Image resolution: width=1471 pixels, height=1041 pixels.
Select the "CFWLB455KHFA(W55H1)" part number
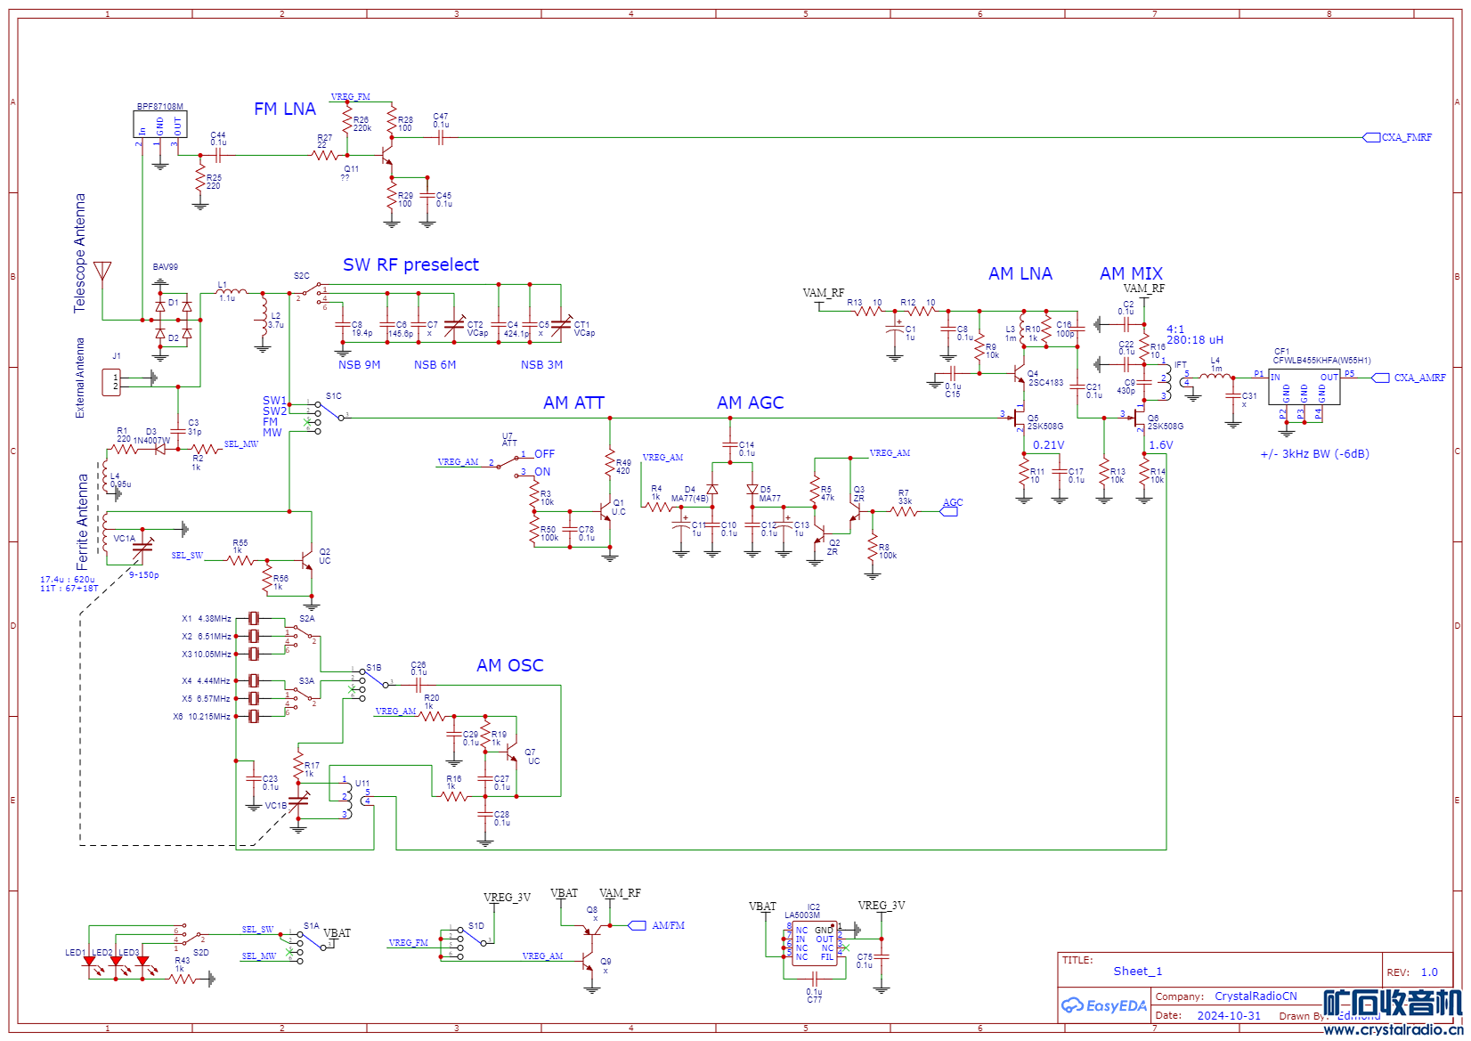(1321, 360)
